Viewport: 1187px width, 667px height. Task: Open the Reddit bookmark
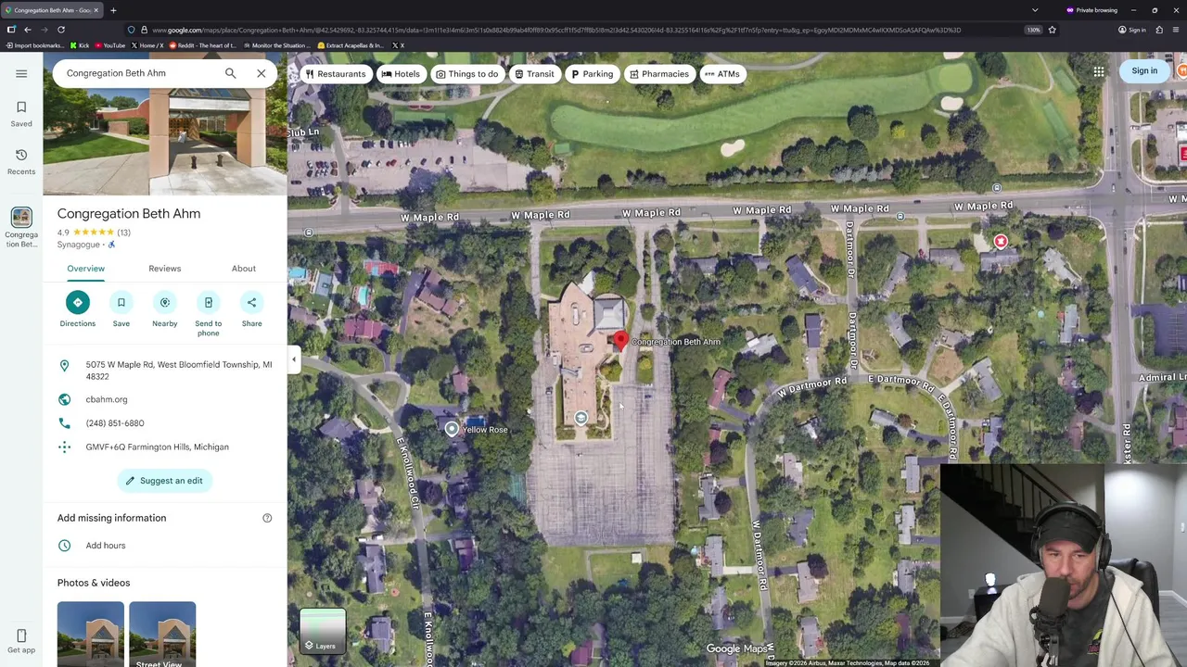click(x=203, y=45)
